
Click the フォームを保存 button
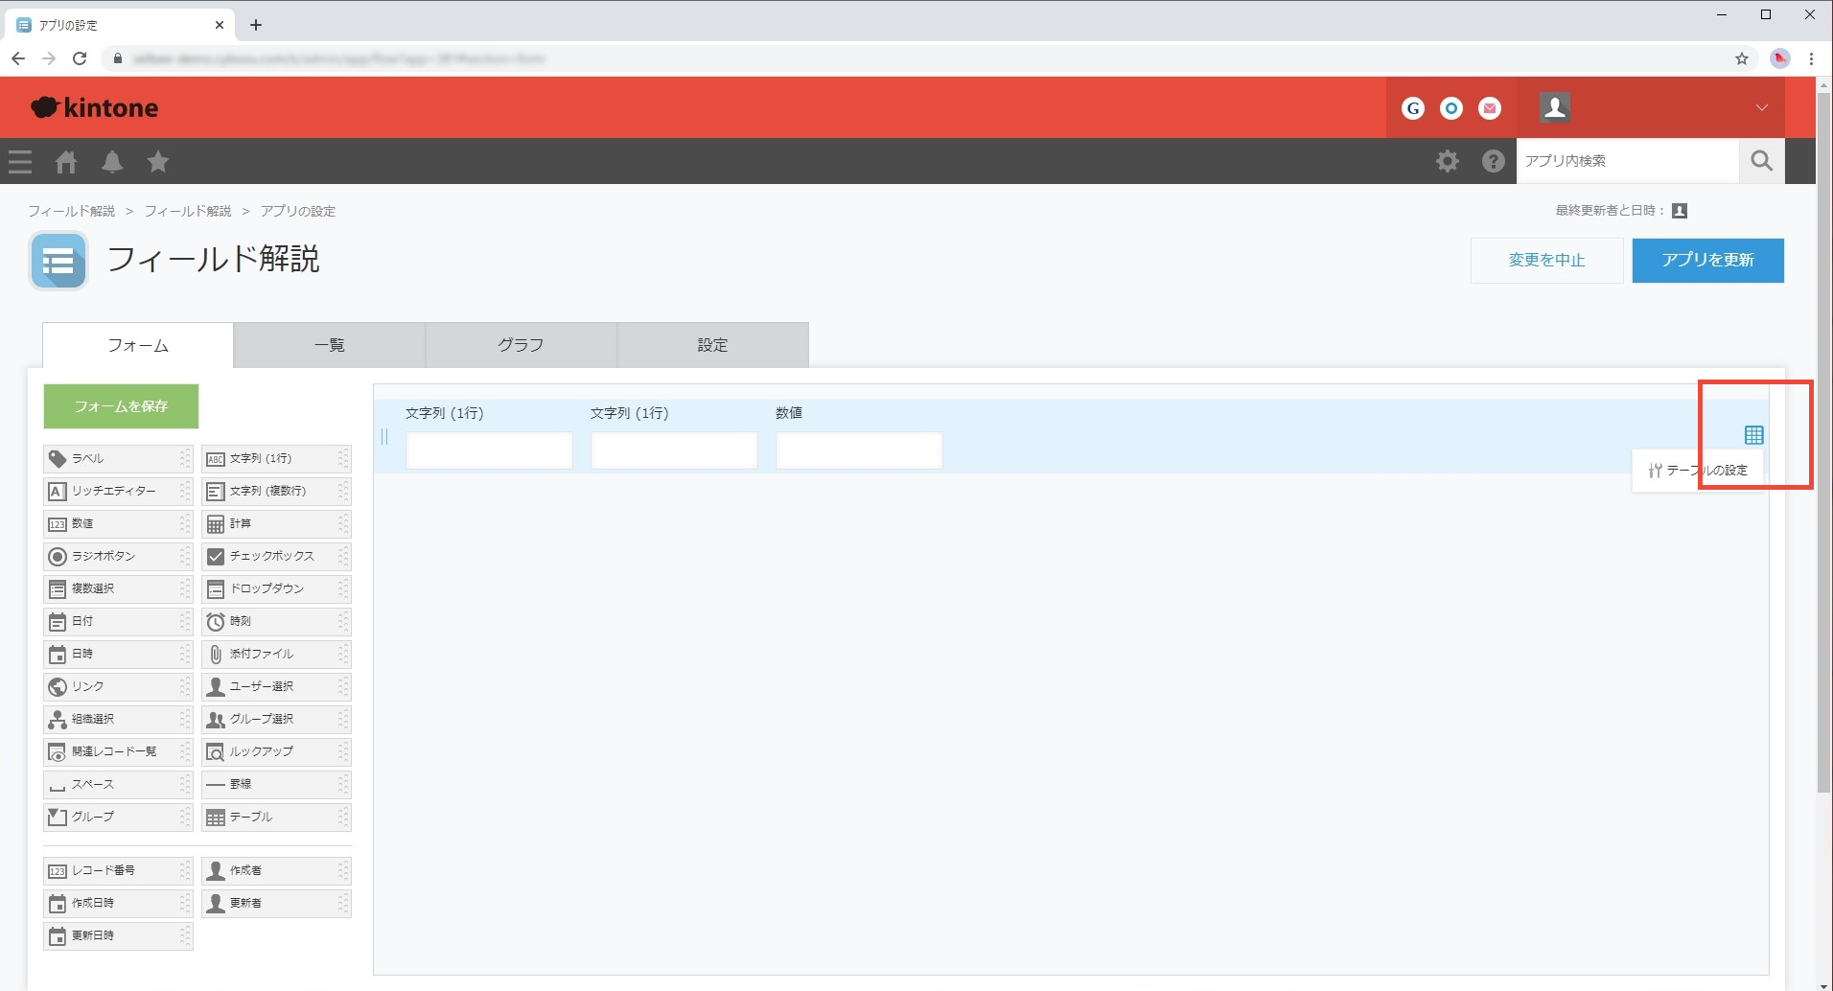point(121,406)
